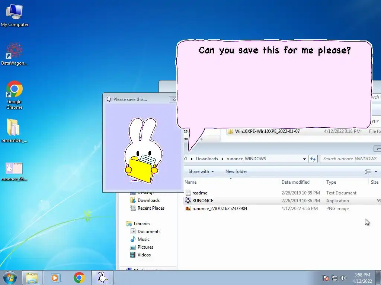Open Windows Media Player from the taskbar

55,278
